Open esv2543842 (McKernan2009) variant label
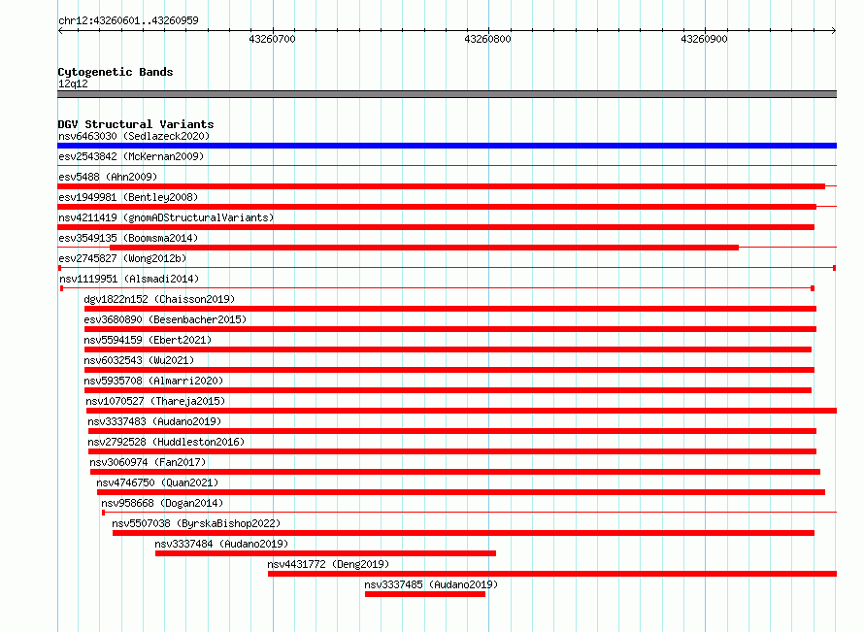Image resolution: width=864 pixels, height=632 pixels. 131,156
